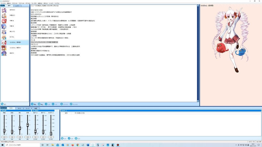The width and height of the screenshot is (262, 147).
Task: Click the 話速 value field
Action: coord(12,137)
